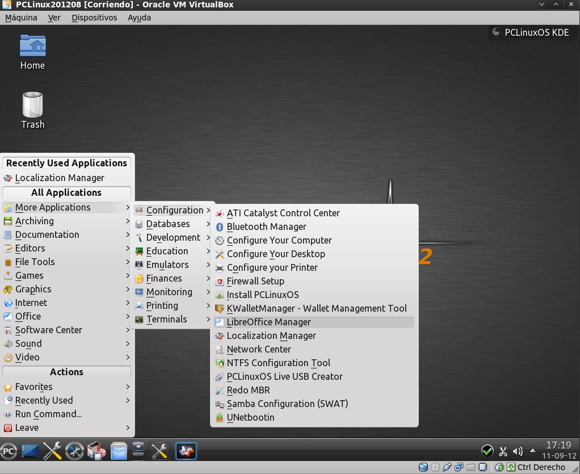Expand the Development submenu
Image resolution: width=580 pixels, height=474 pixels.
173,237
